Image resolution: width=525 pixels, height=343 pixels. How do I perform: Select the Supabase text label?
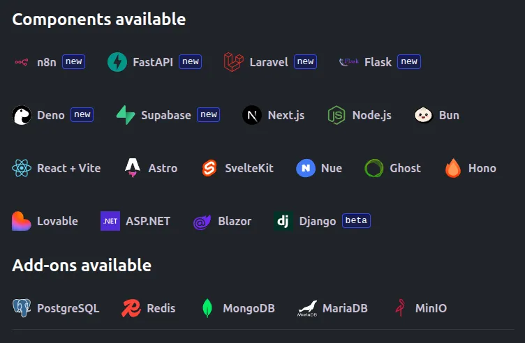[166, 115]
